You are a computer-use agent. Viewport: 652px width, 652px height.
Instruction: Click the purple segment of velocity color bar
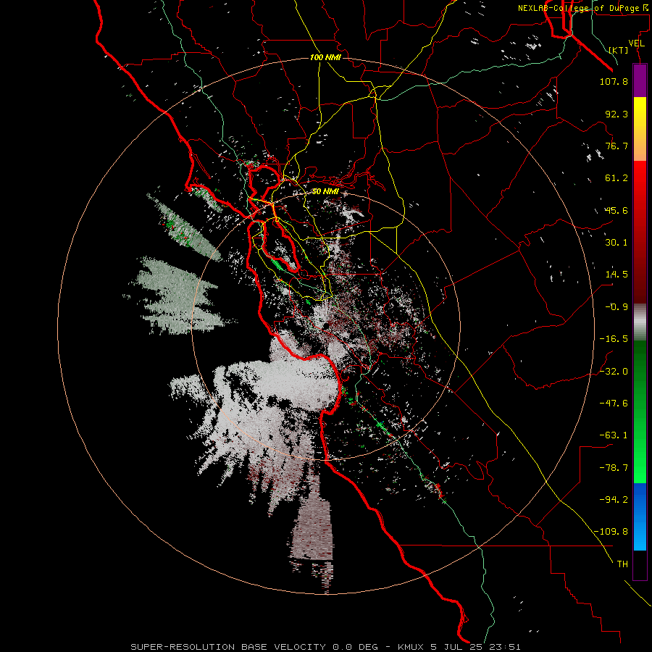click(x=640, y=80)
